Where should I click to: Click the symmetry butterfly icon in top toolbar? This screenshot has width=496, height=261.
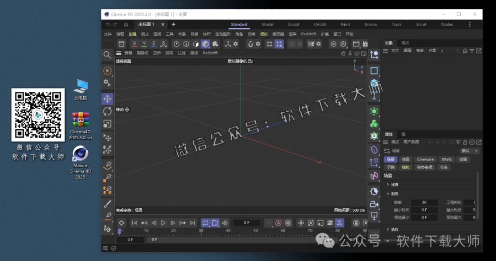[311, 44]
